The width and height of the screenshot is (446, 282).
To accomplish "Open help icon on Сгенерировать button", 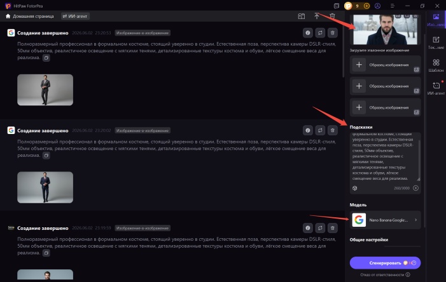I will tap(414, 263).
